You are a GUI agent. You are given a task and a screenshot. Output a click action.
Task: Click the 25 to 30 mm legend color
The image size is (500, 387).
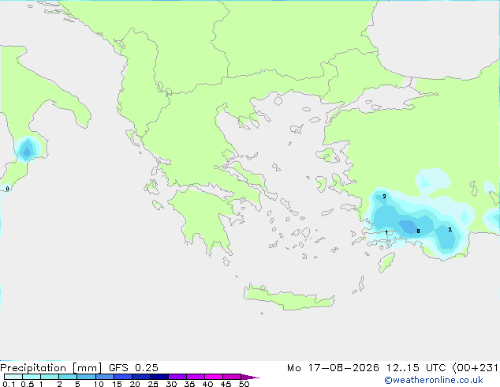point(159,377)
